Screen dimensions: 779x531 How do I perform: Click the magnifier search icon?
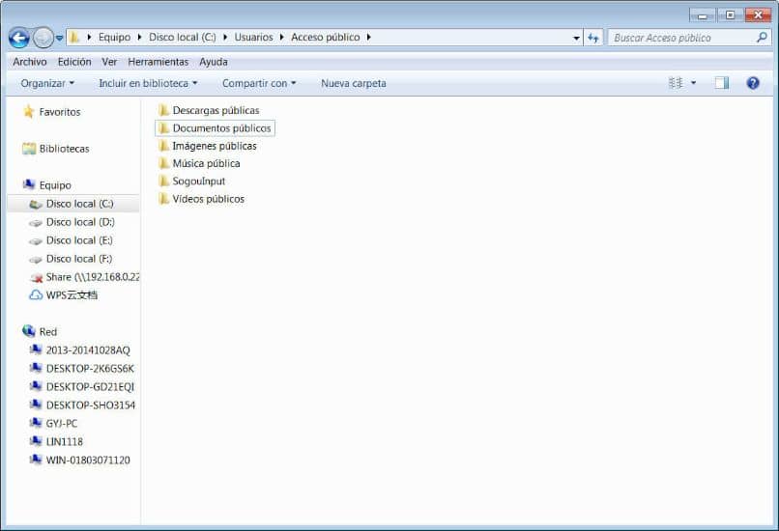tap(761, 38)
